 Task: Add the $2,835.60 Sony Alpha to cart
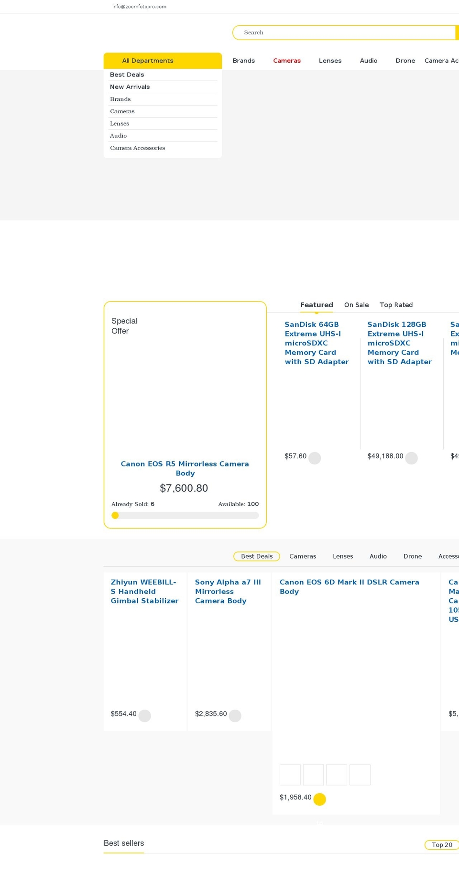point(235,715)
